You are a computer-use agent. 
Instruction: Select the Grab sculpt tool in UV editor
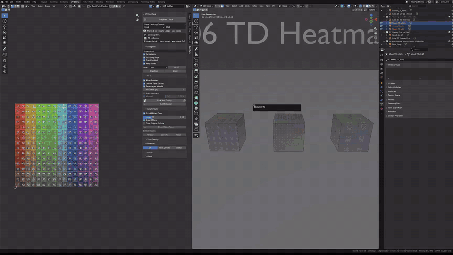coord(4,61)
